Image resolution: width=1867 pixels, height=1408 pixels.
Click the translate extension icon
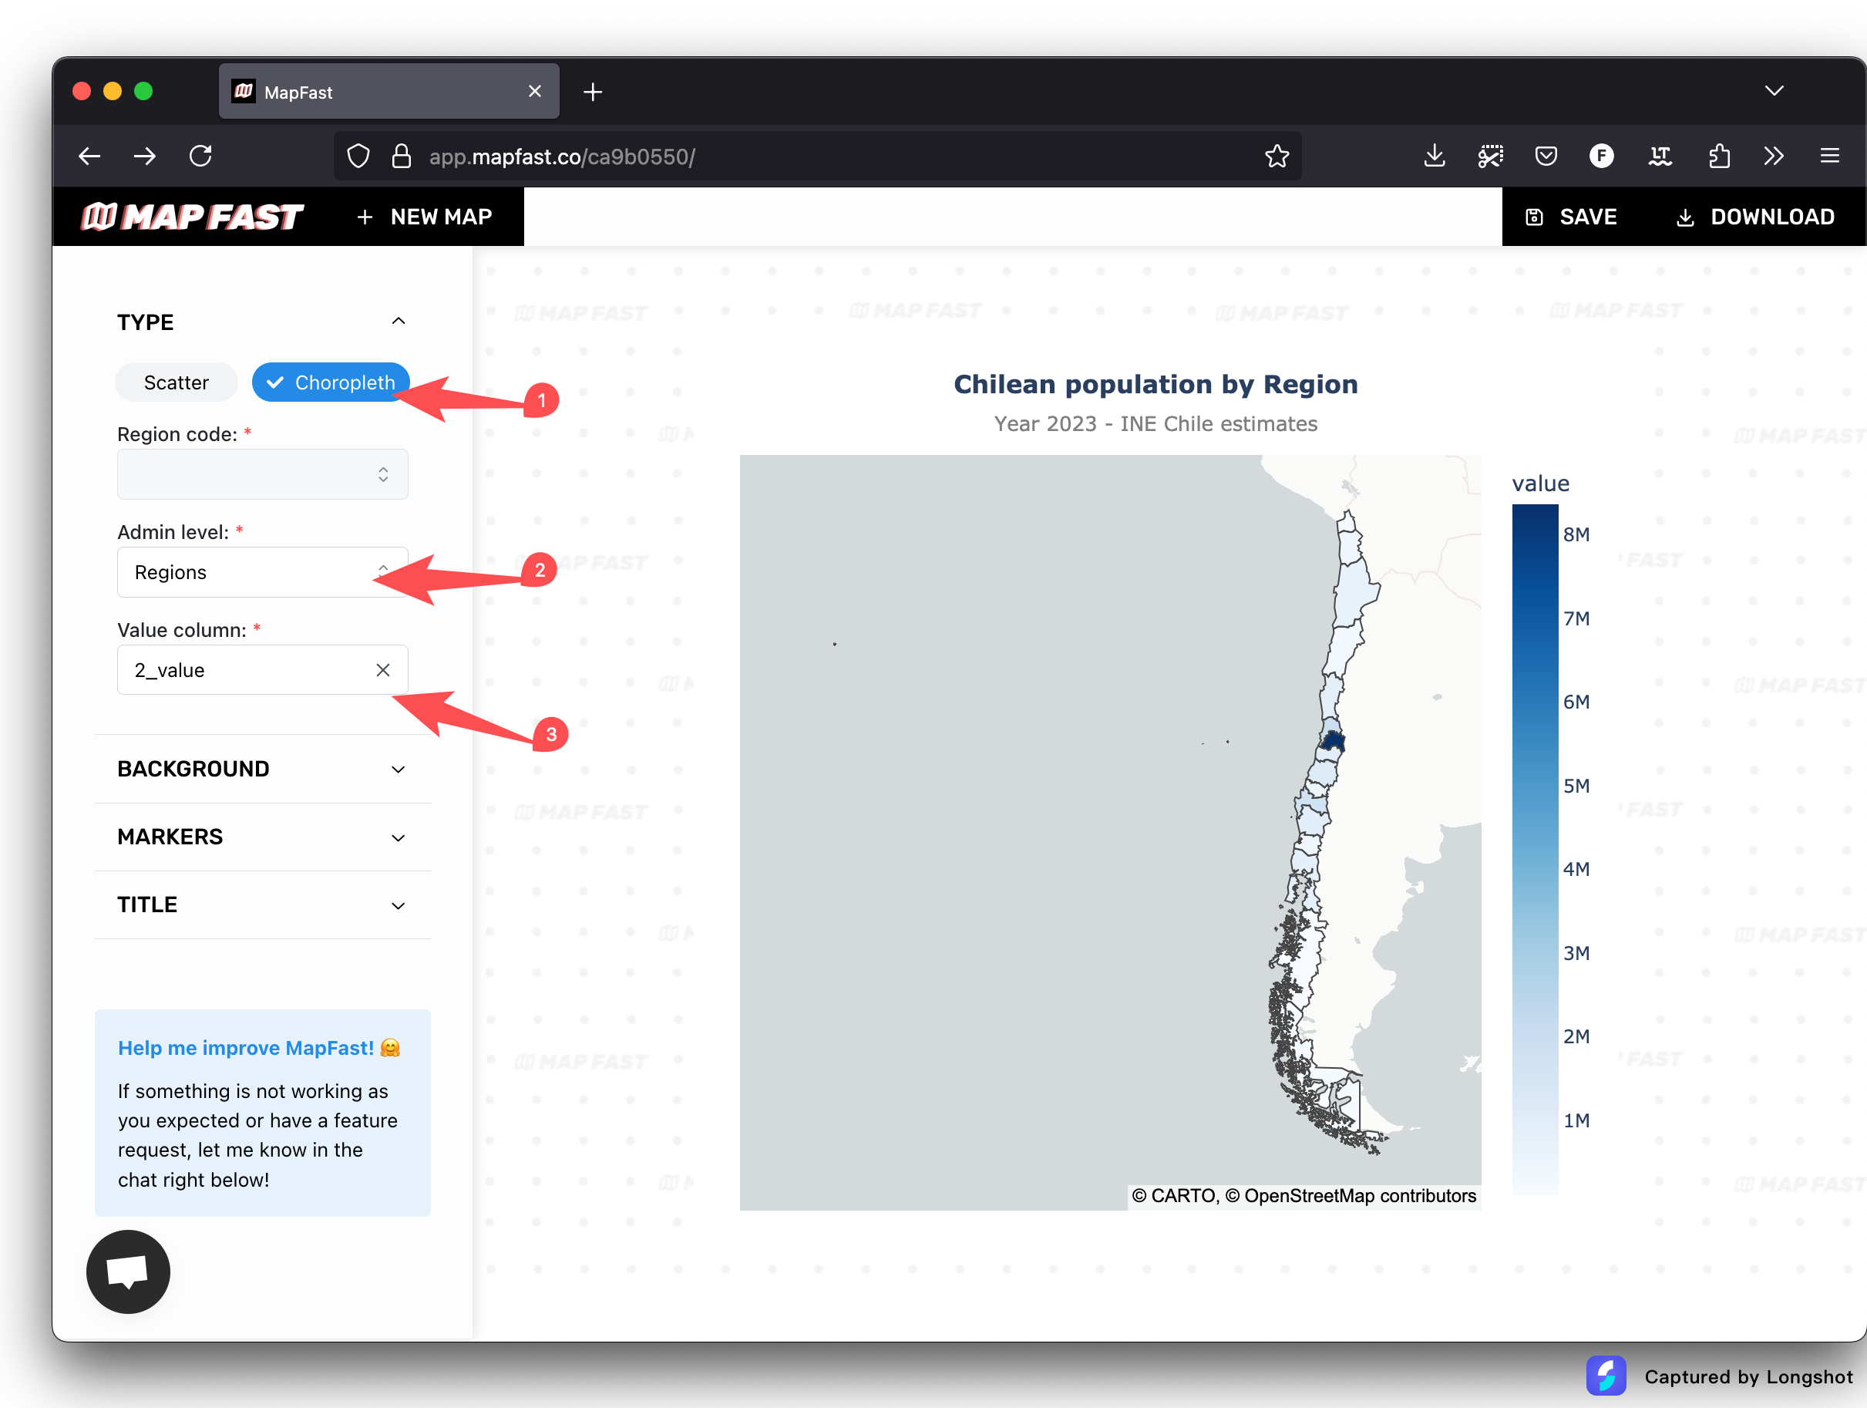pos(1660,157)
